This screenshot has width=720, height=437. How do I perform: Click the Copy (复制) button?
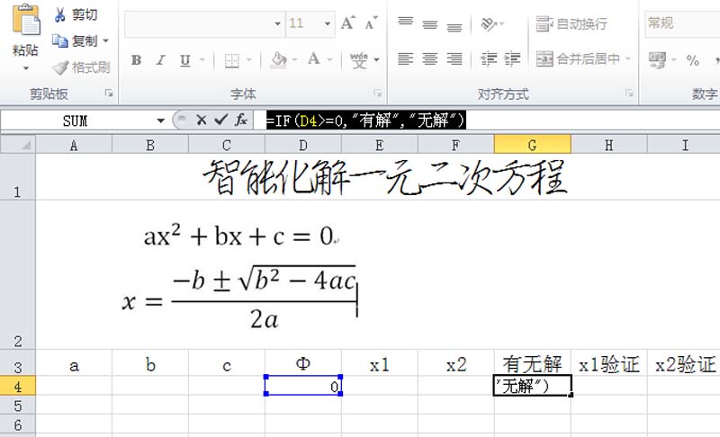coord(74,40)
